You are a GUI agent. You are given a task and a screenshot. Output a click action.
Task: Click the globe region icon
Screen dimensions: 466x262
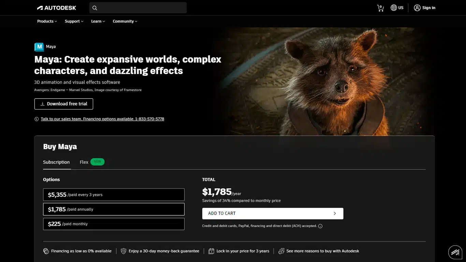[394, 8]
